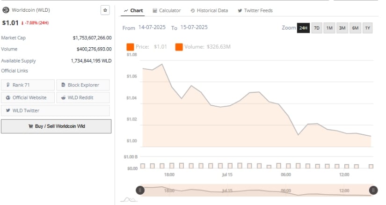This screenshot has height=205, width=386.
Task: Click the Twitter Feeds bird icon
Action: tap(240, 11)
